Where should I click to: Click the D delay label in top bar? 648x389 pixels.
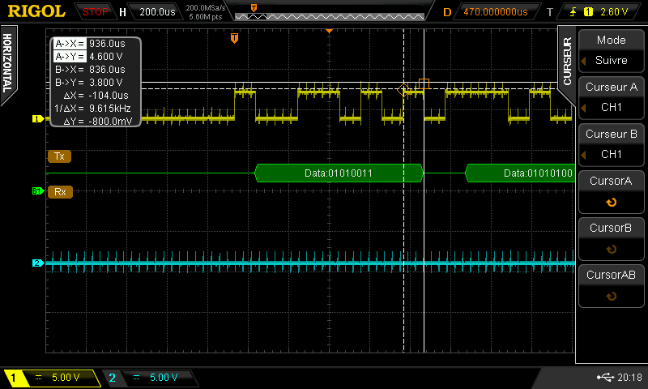[447, 12]
